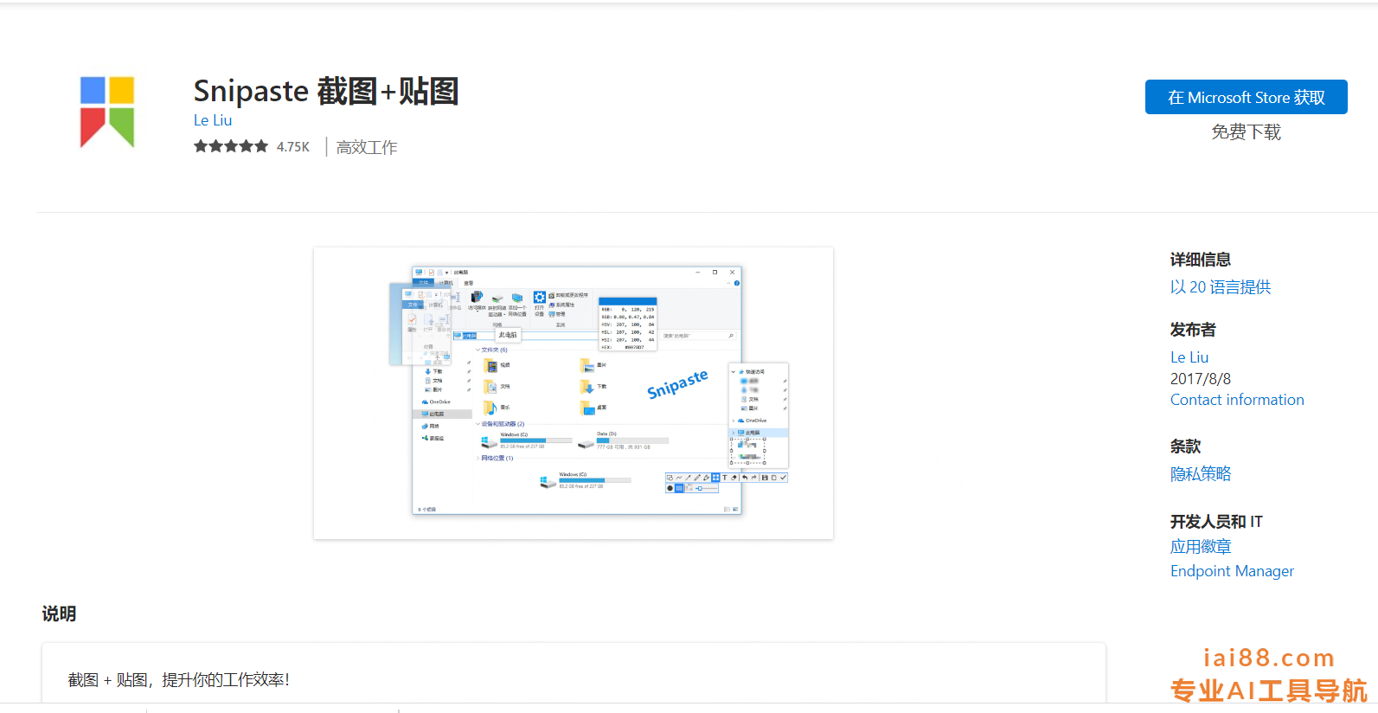Click the 免费下载 text
Screen dimensions: 1378x713
1246,132
